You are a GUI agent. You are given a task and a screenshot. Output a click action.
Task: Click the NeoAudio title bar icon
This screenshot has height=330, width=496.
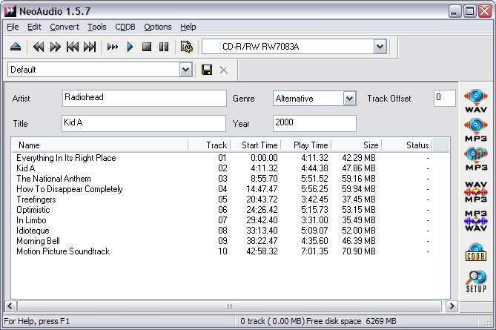click(10, 11)
